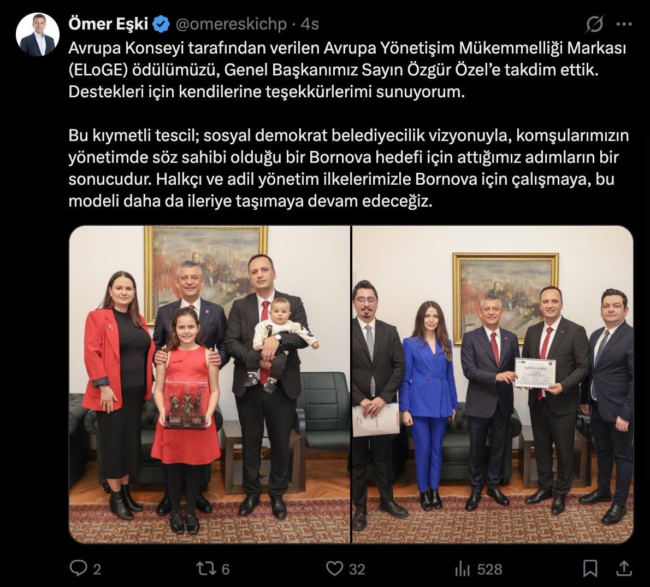
Task: Bookmark this tweet
Action: click(590, 568)
